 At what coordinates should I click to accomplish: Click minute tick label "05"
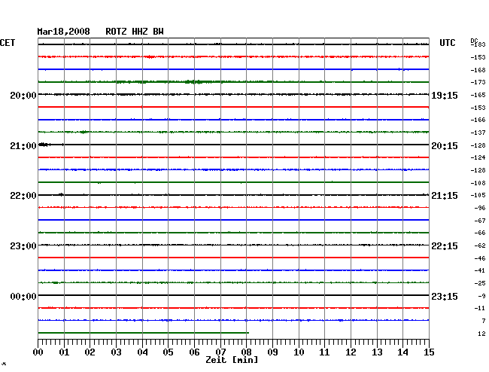coord(168,352)
